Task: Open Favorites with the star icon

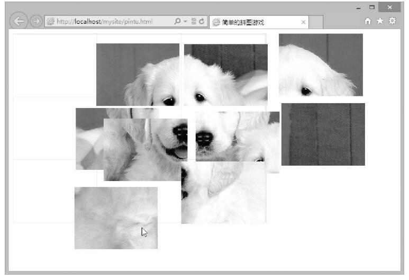Action: pos(380,21)
